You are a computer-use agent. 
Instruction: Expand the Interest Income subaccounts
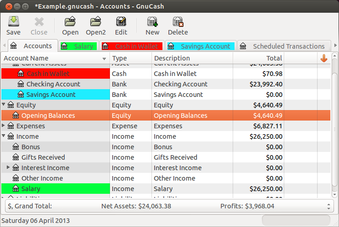(8, 167)
